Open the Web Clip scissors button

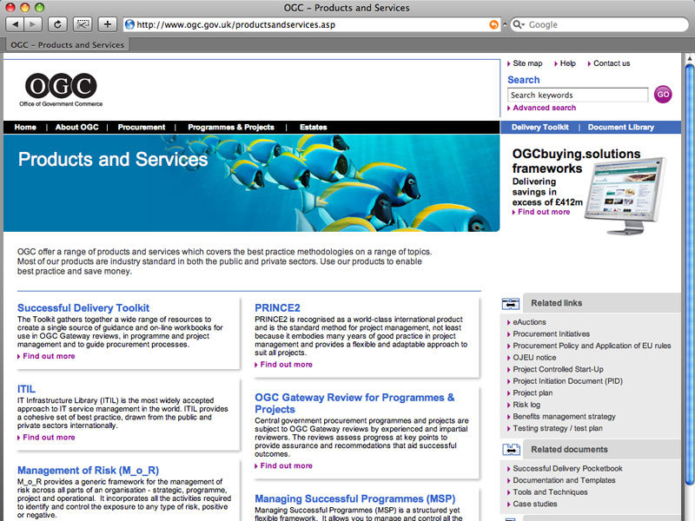tap(83, 24)
